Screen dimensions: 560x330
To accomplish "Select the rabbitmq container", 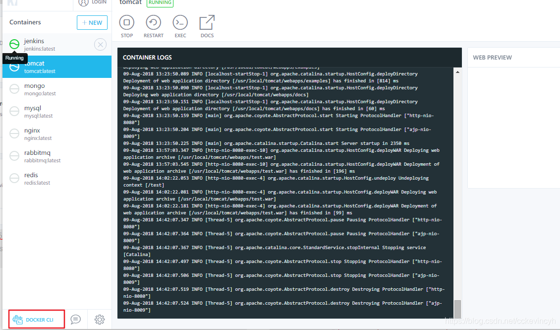I will pos(57,156).
